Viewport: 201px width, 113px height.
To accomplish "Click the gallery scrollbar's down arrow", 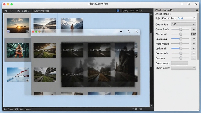I will coord(151,105).
